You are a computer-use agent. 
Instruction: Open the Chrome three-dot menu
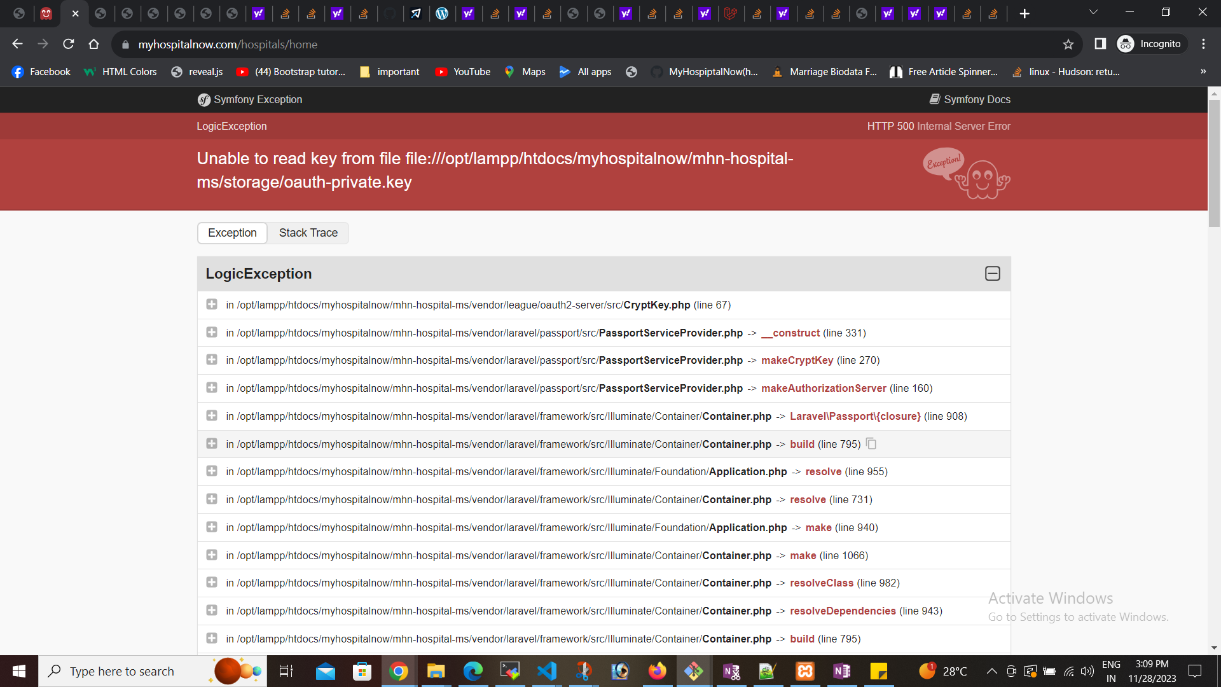(x=1203, y=44)
